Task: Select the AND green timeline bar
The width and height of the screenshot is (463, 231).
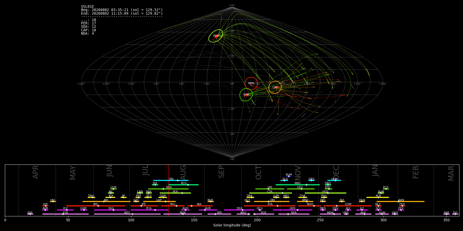Action: 298,185
